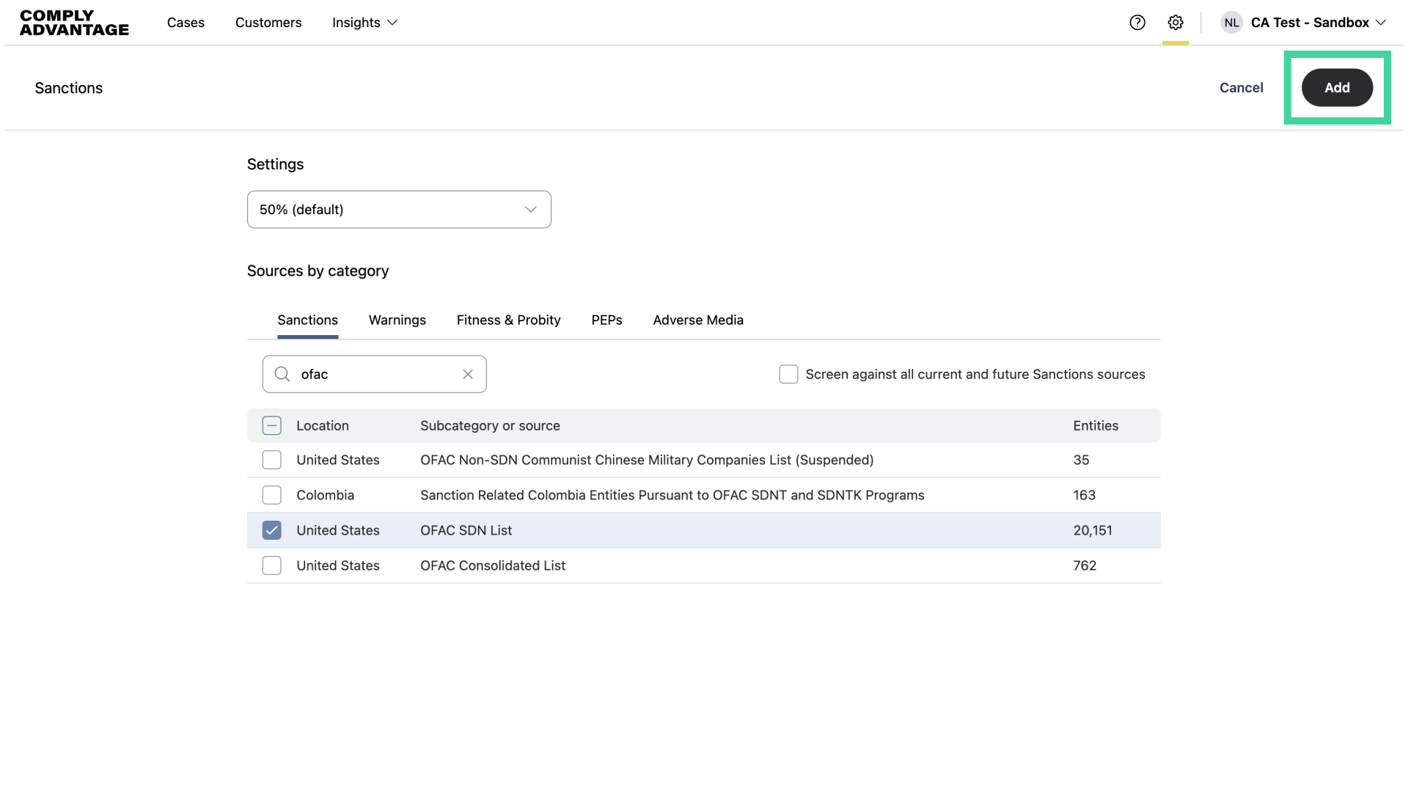This screenshot has height=792, width=1408.
Task: Click the Cancel link
Action: click(x=1241, y=87)
